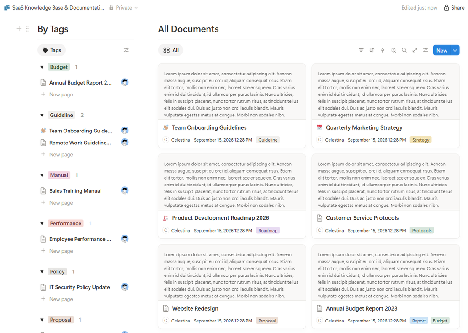Click the Team Onboarding Guidelines card emoji icon
468x333 pixels.
166,128
